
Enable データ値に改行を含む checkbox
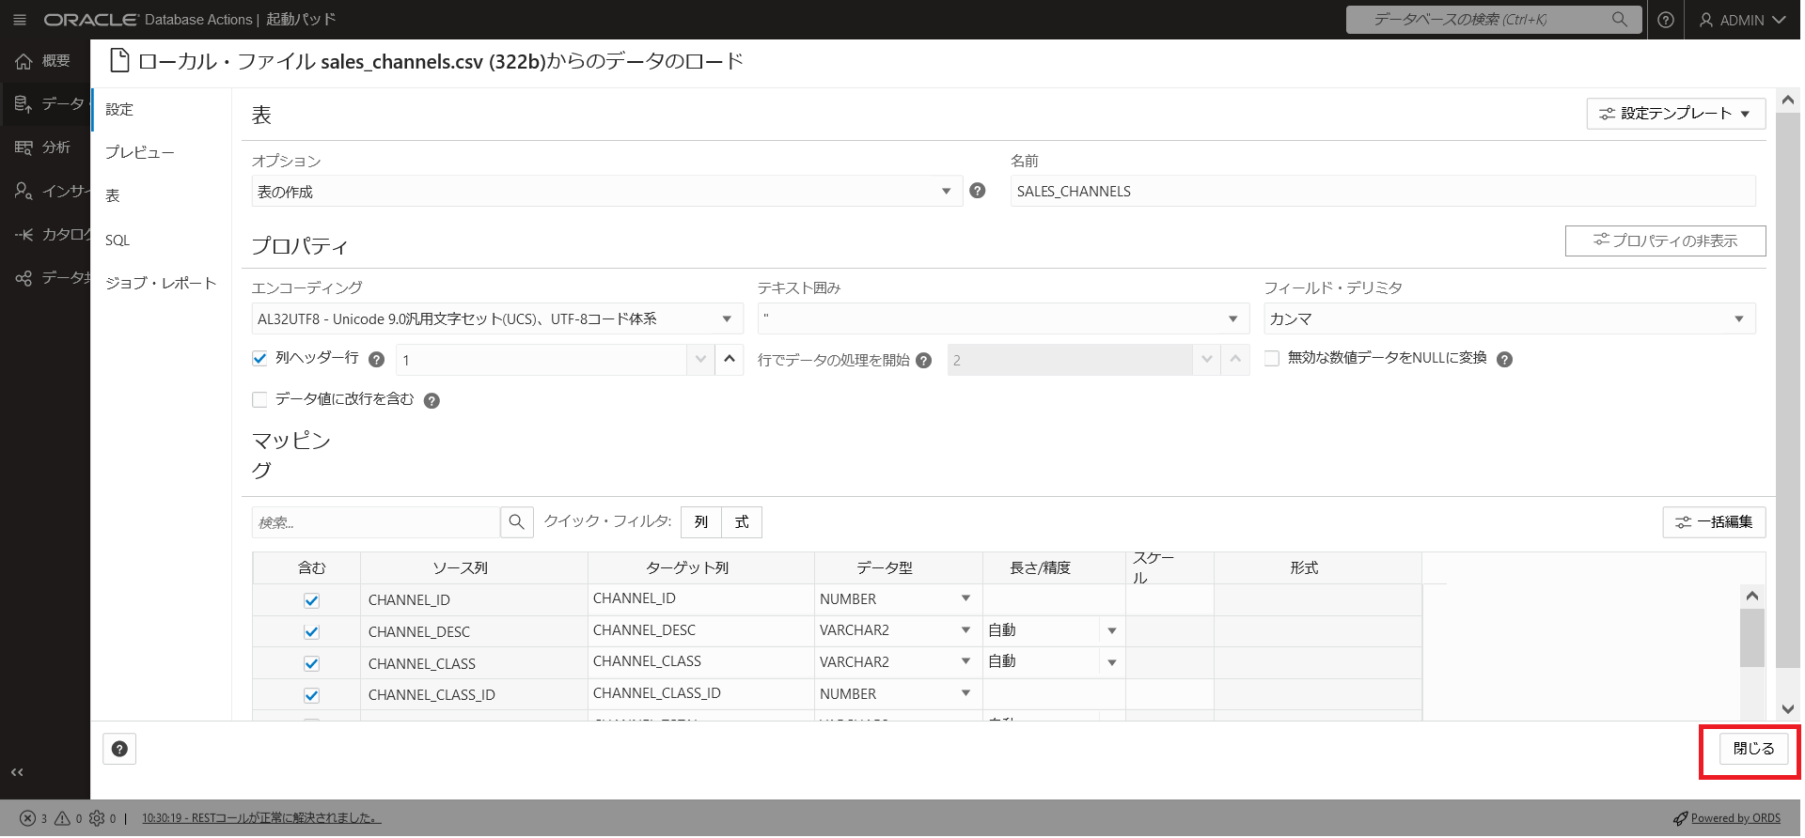click(260, 399)
